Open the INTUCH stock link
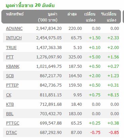This screenshot has height=138, width=124. (x=14, y=38)
